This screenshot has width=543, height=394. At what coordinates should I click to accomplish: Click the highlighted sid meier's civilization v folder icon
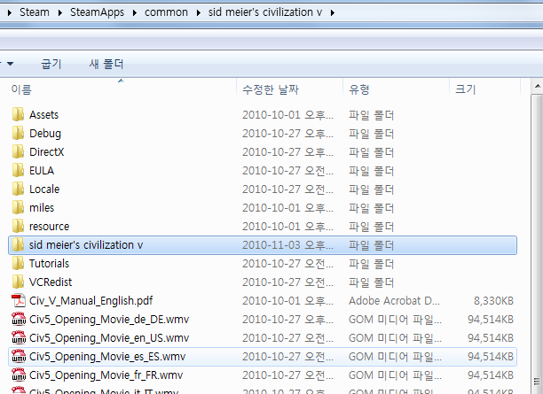[18, 245]
